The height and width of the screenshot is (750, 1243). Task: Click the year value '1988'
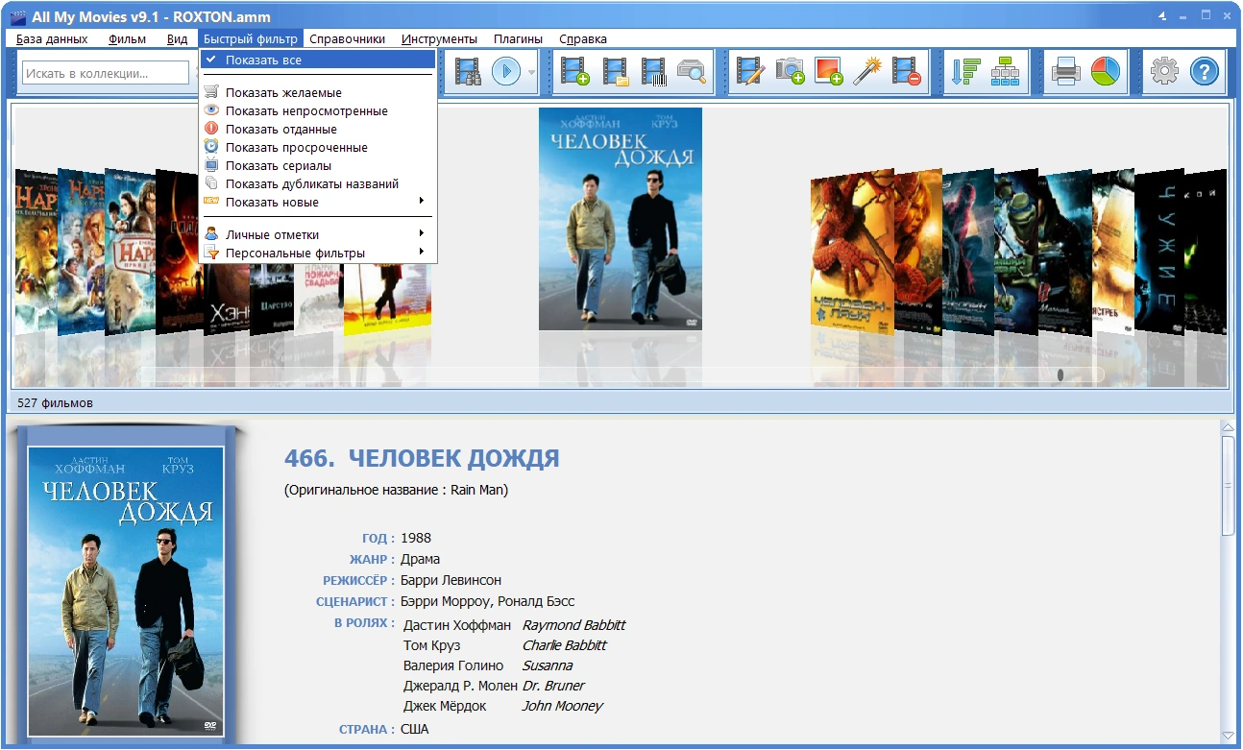click(416, 538)
